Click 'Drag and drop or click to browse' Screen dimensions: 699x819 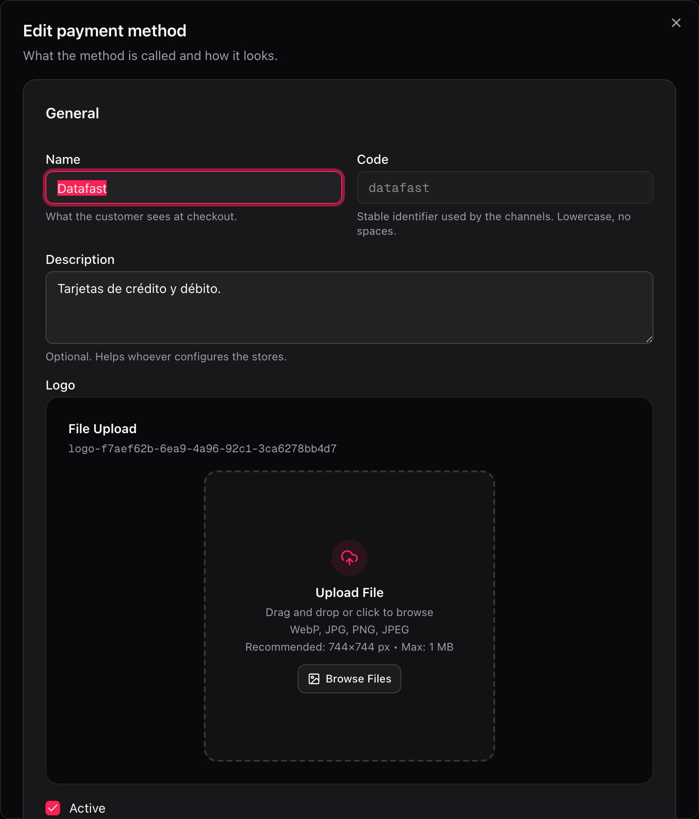pos(349,612)
